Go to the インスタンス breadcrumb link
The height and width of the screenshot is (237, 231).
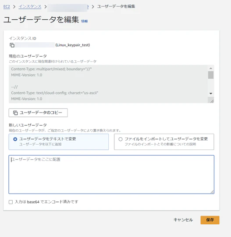pos(30,7)
